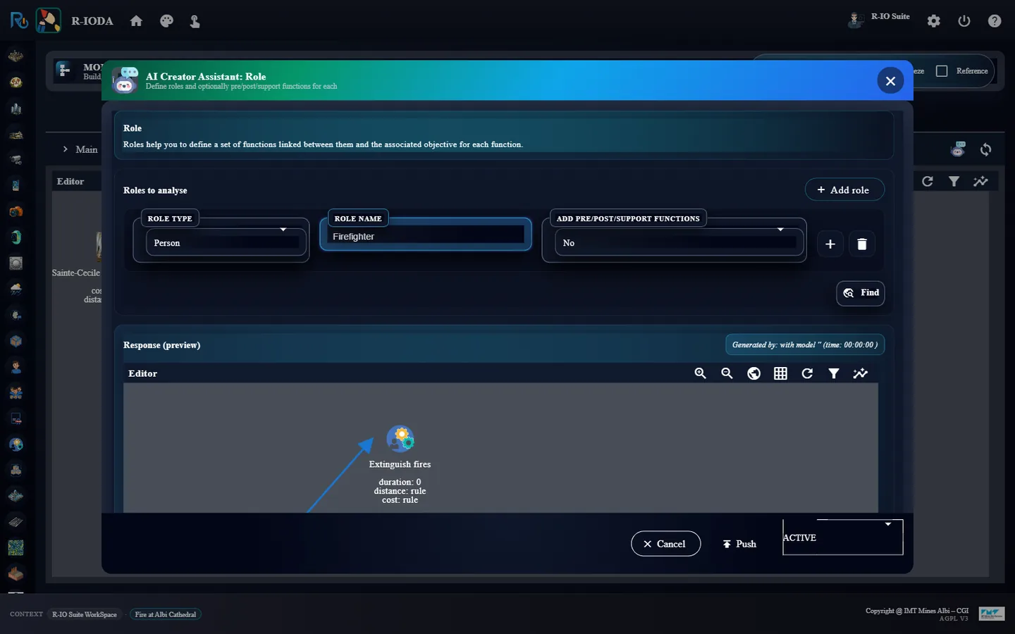Toggle the Reference checkbox
Screen dimensions: 1015x634
coord(942,71)
